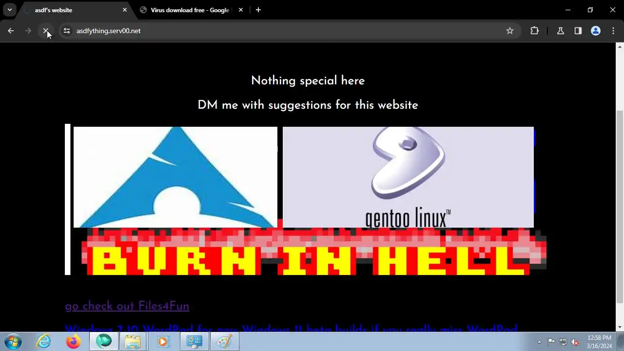Open Chrome three-dot menu
The height and width of the screenshot is (351, 624).
click(613, 31)
